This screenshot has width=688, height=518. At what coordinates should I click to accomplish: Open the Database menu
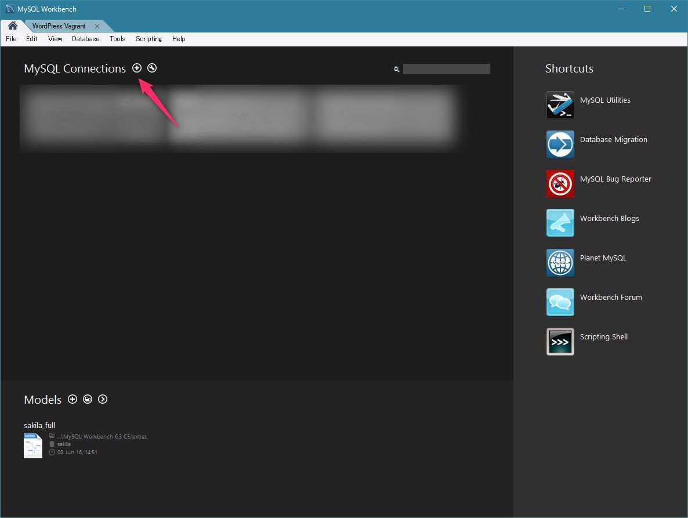(85, 39)
